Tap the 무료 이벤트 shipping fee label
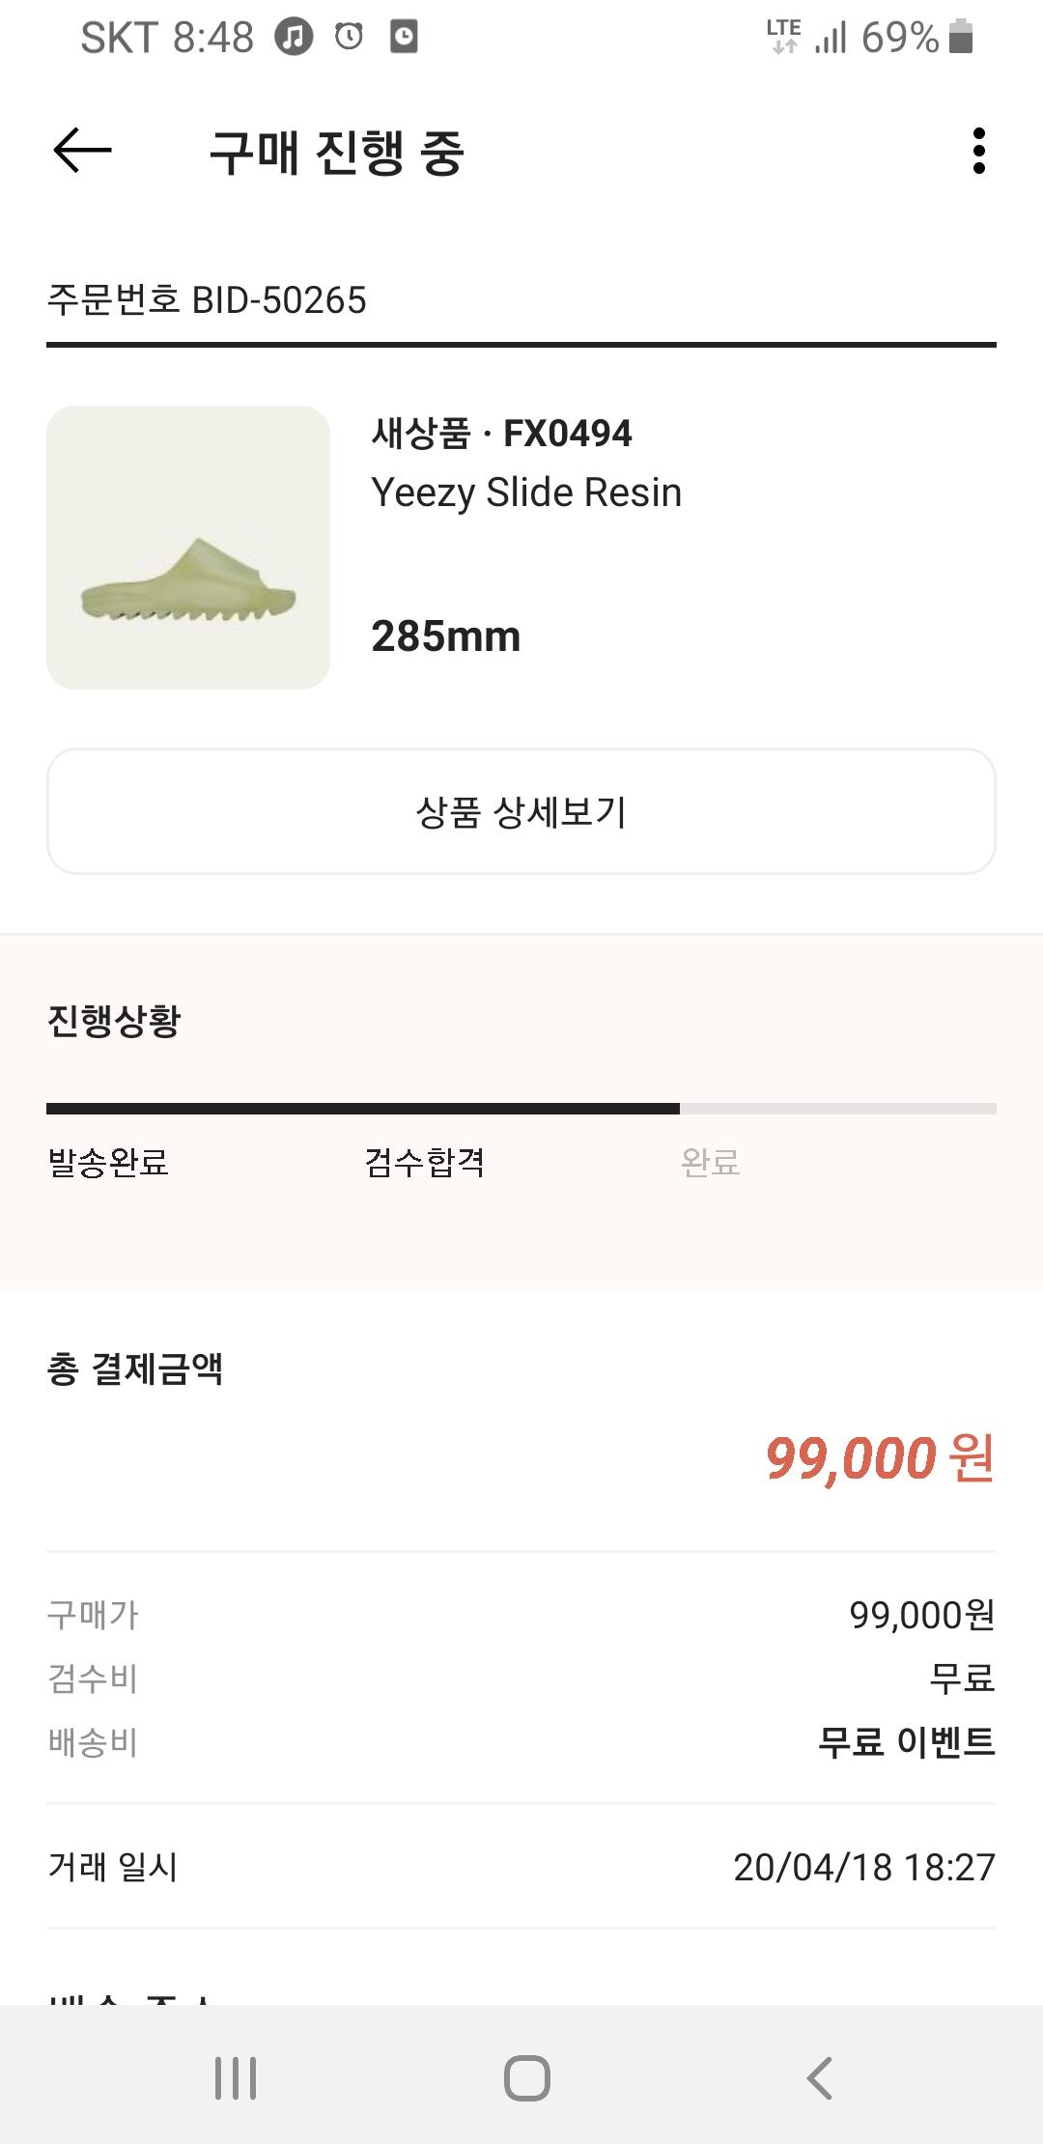Screen dimensions: 1043x2144 [x=906, y=1741]
